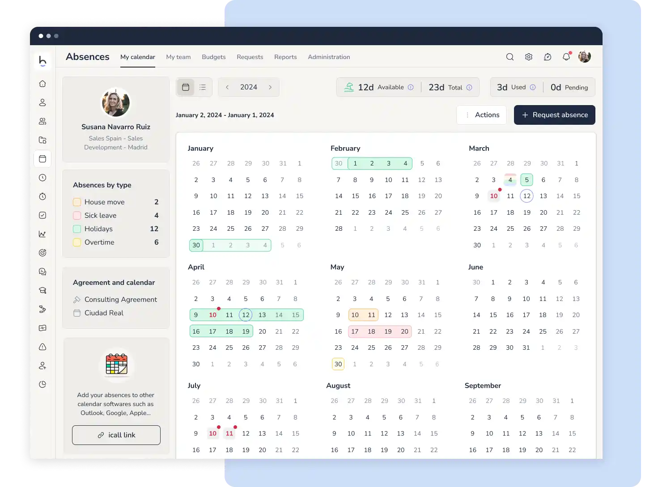This screenshot has height=487, width=671.
Task: Open the home icon in the sidebar
Action: pyautogui.click(x=42, y=84)
